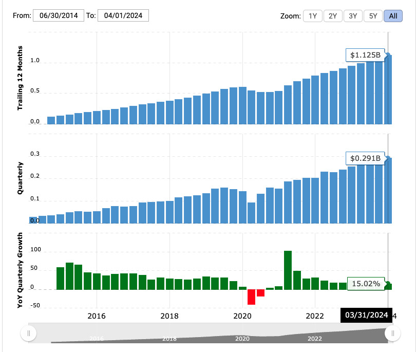Click the 03/31/2024 date marker label
The image size is (416, 352).
pos(366,315)
